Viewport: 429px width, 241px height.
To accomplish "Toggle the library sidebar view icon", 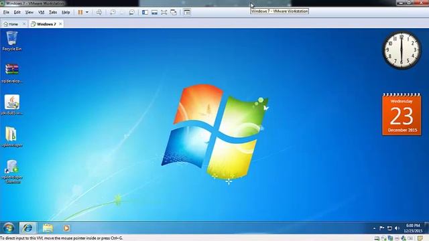I will [145, 12].
